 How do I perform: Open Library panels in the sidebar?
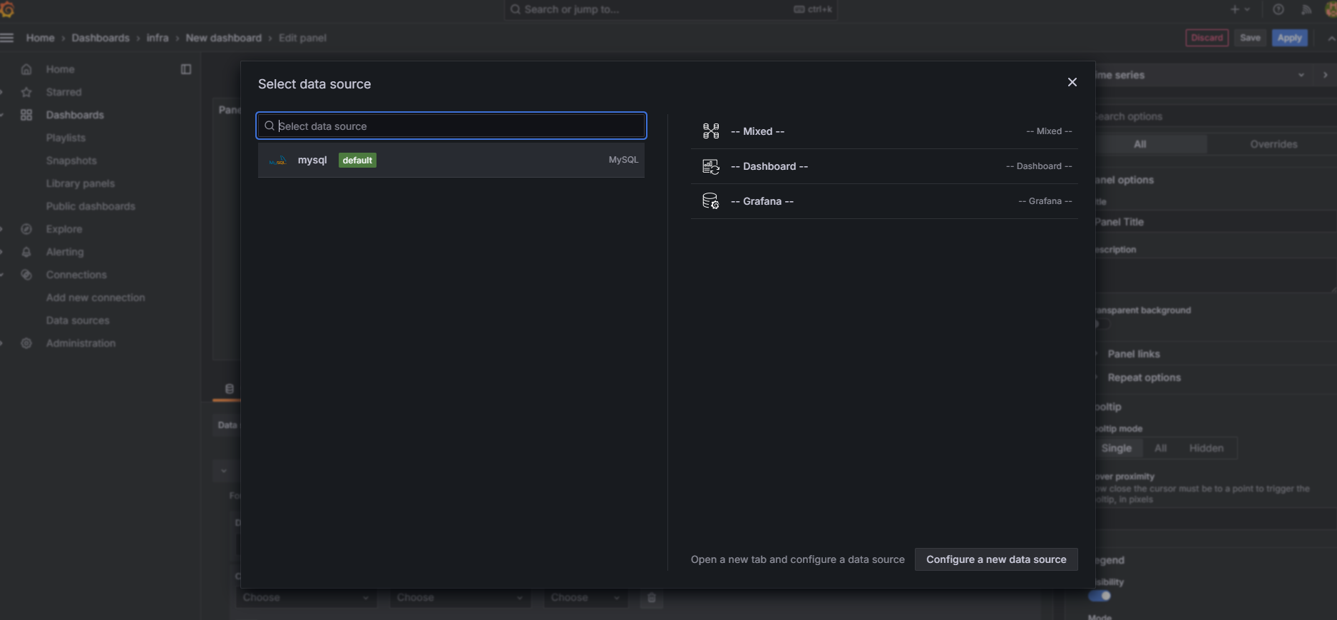point(80,183)
